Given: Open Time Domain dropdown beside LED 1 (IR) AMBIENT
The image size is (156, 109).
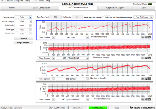Looking at the screenshot, I should 46,58.
